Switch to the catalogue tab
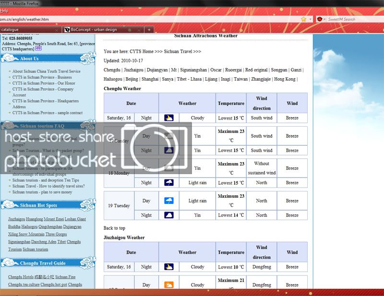384x296 pixels. pyautogui.click(x=29, y=30)
